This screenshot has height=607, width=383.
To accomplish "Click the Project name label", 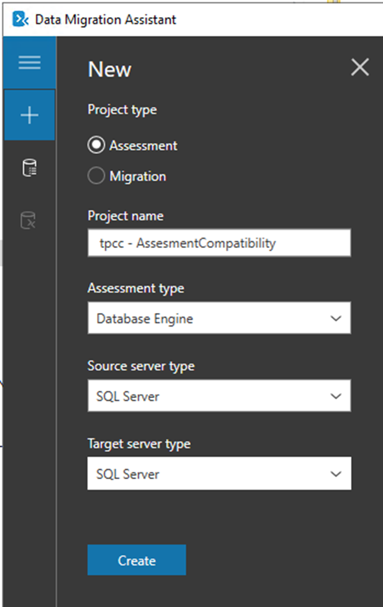I will 125,216.
